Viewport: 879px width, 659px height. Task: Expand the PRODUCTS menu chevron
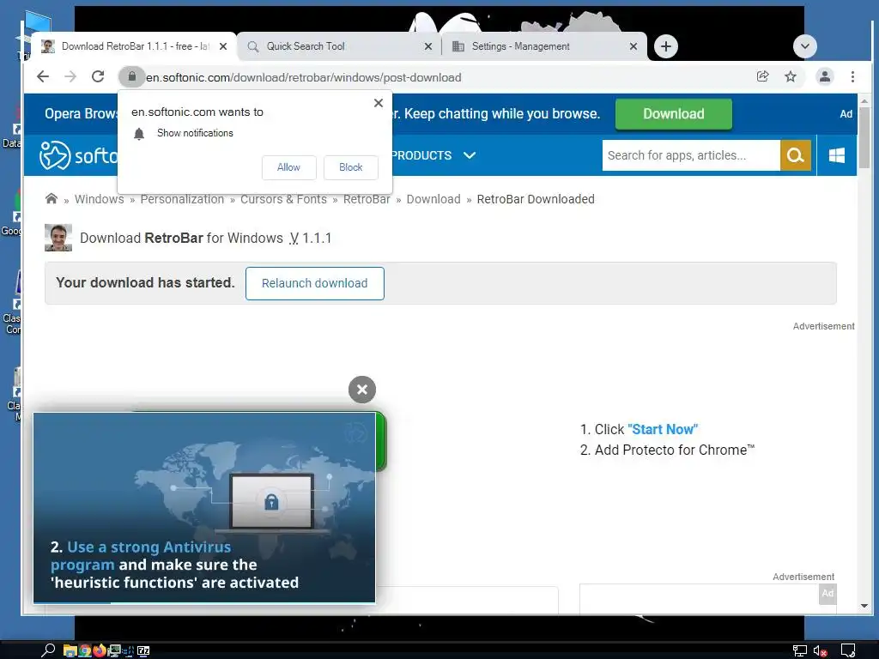coord(470,155)
